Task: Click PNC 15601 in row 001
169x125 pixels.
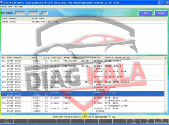Action: pyautogui.click(x=36, y=61)
